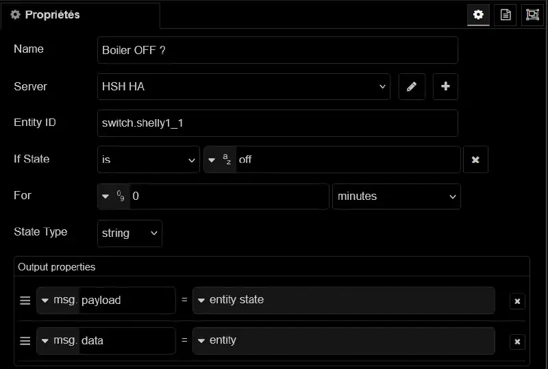Image resolution: width=548 pixels, height=369 pixels.
Task: Open the minutes time unit dropdown
Action: tap(397, 196)
